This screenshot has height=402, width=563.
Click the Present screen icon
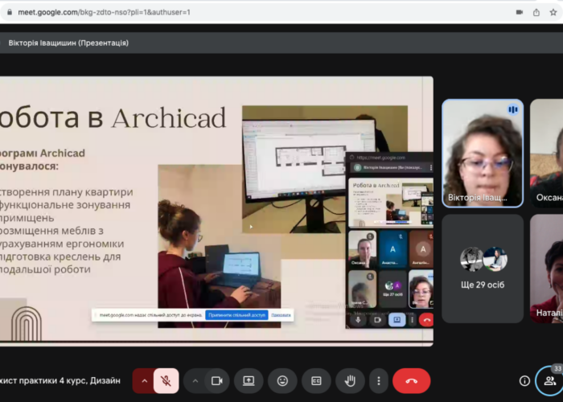249,381
